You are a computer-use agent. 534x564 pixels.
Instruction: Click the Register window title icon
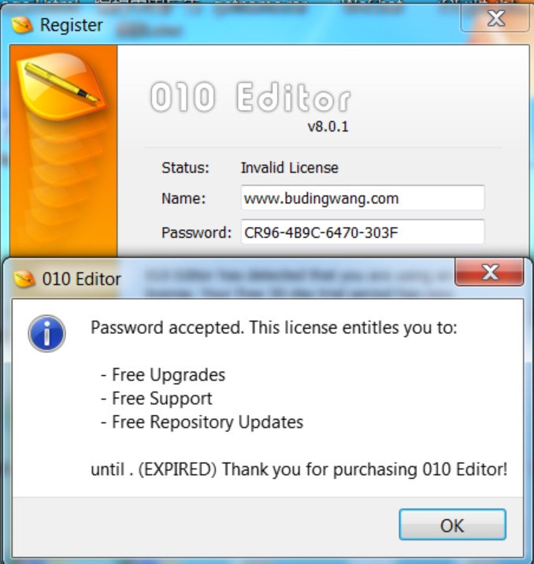coord(22,25)
